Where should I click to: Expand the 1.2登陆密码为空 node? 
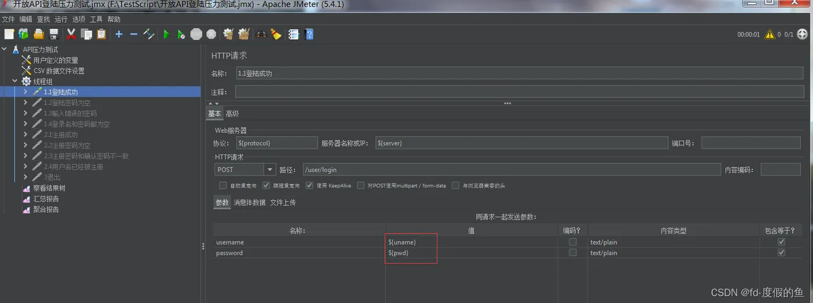click(x=26, y=103)
